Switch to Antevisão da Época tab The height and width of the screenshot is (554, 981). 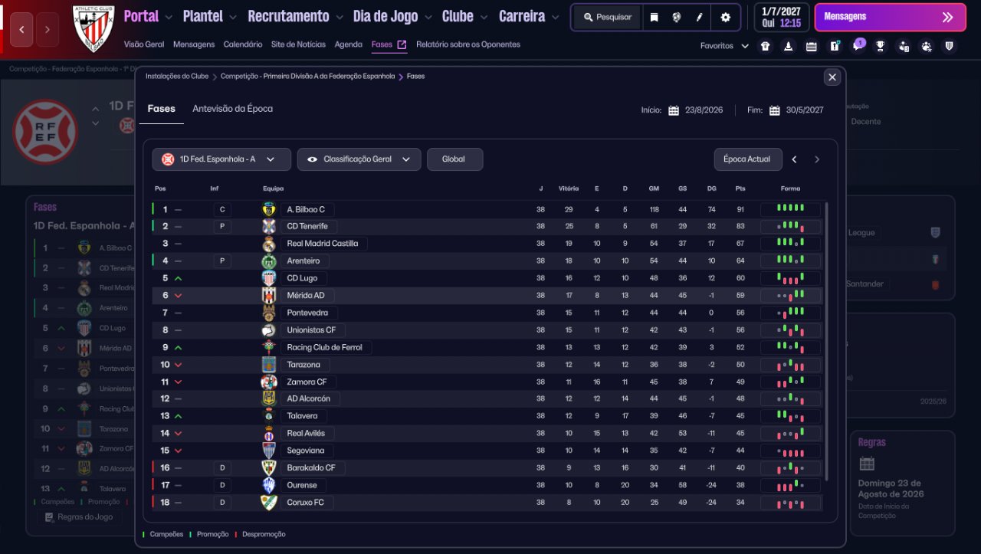point(232,109)
